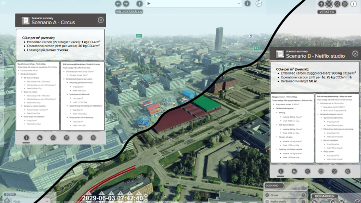Open the gear settings tool in Verktyg

tap(345, 4)
